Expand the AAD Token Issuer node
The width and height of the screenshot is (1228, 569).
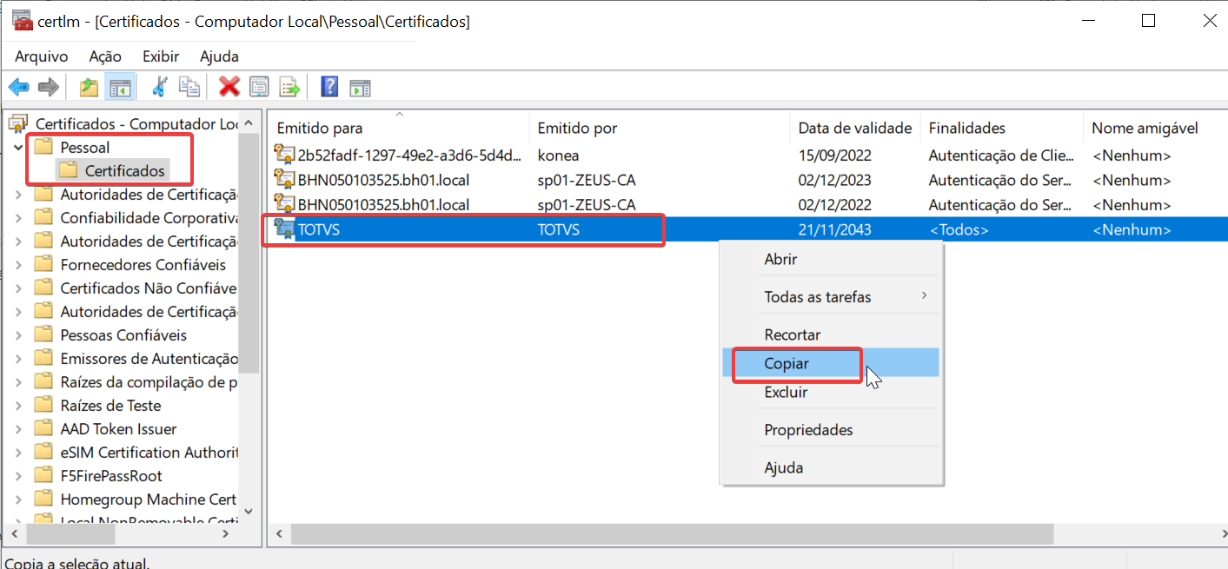(18, 429)
